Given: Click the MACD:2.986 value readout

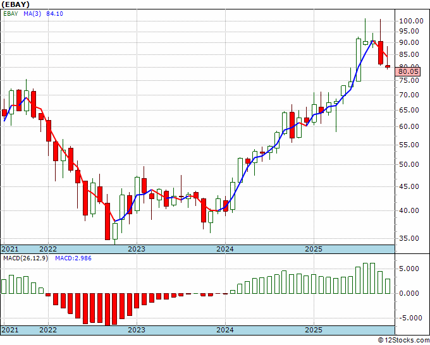Looking at the screenshot, I should click(73, 258).
